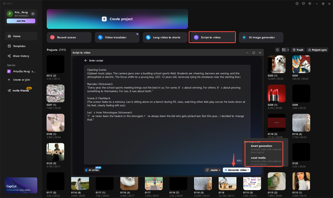This screenshot has height=198, width=333.
Task: Click the Join Pro button
Action: click(21, 21)
